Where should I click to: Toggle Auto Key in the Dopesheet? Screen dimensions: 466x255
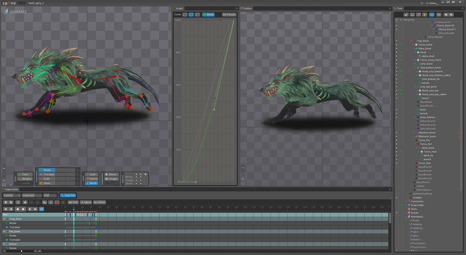point(68,195)
